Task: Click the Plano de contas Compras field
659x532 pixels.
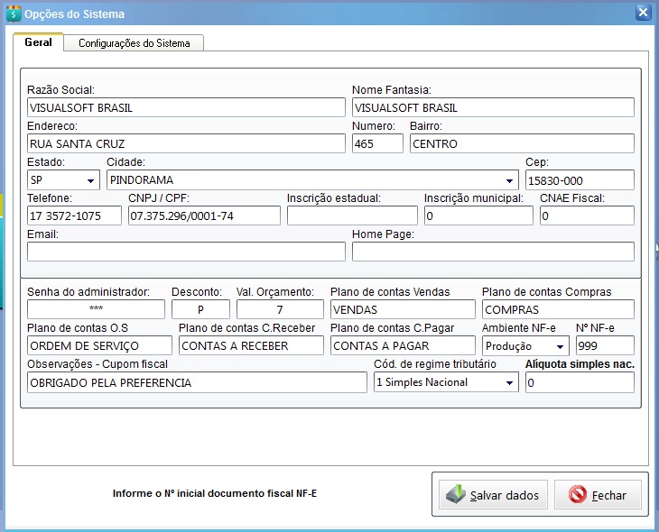Action: tap(558, 309)
